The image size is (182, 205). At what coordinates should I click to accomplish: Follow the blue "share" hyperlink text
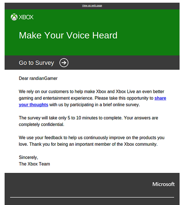click(x=160, y=98)
